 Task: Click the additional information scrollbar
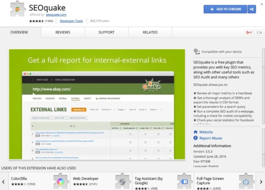pos(264,148)
